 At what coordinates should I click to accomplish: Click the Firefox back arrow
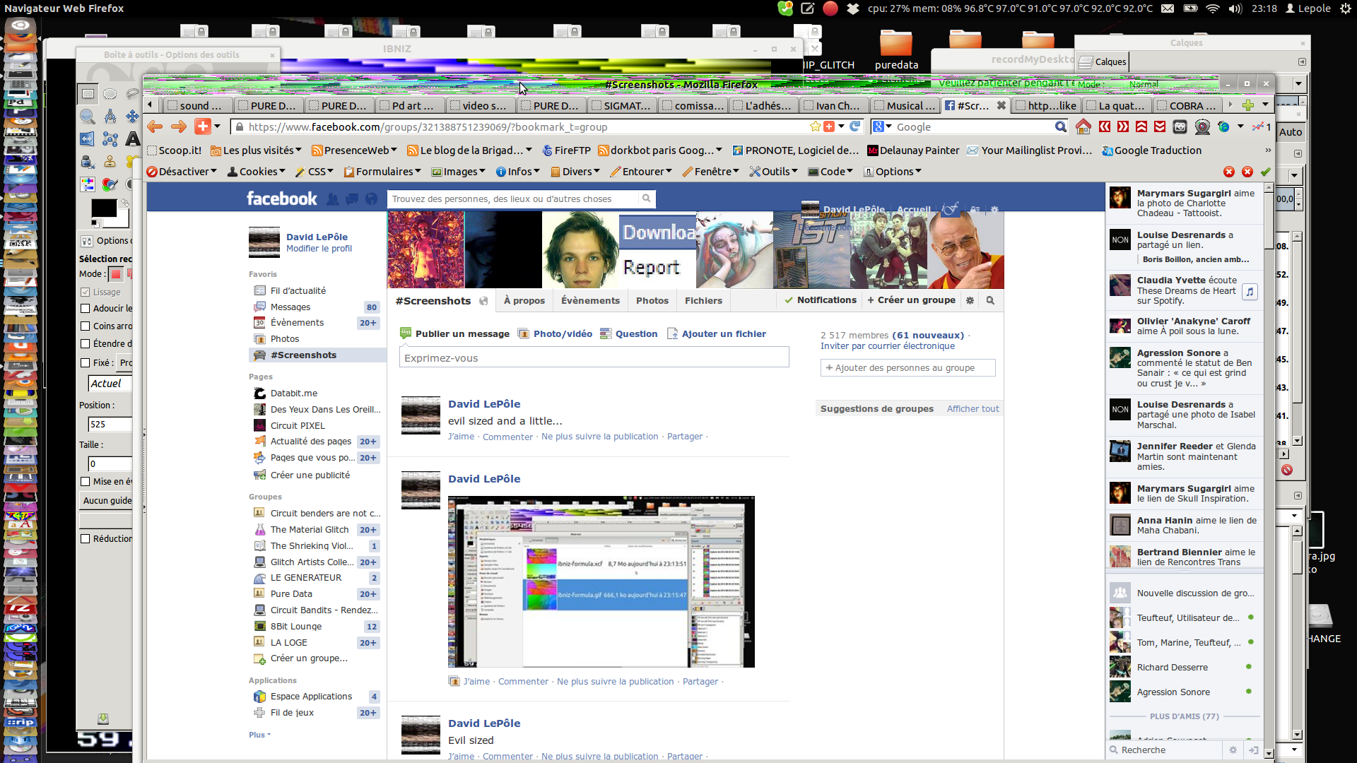pos(155,127)
